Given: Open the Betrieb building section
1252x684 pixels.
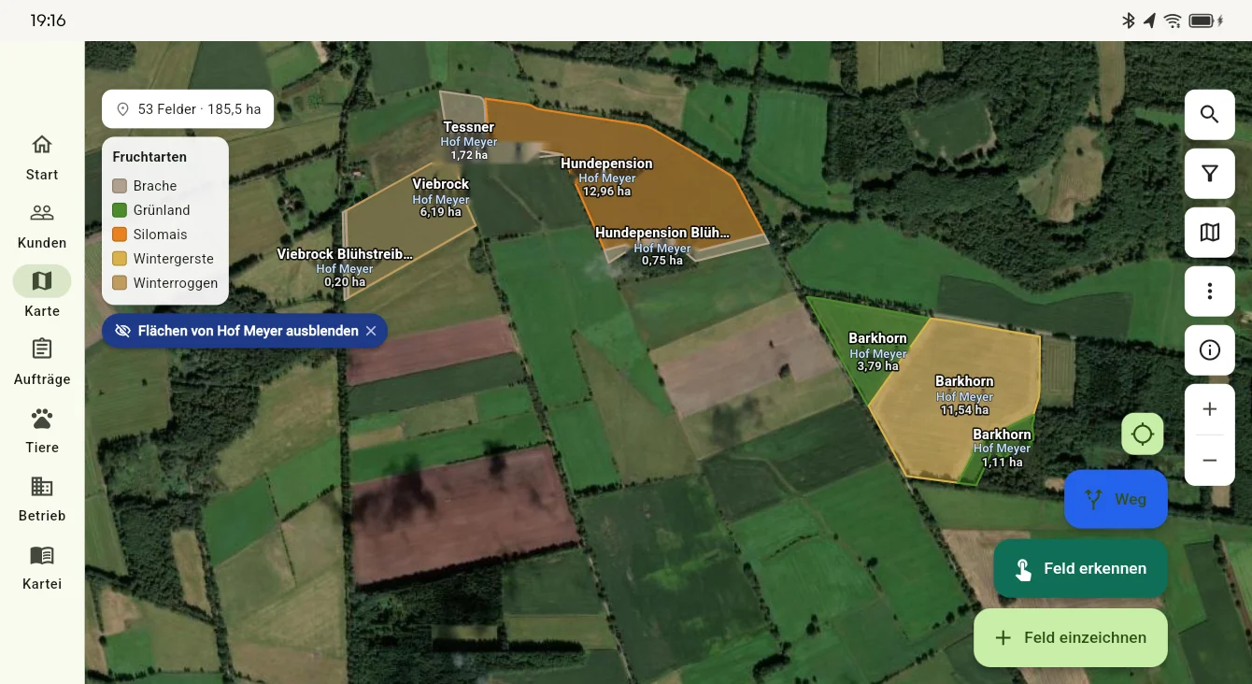Looking at the screenshot, I should 42,498.
